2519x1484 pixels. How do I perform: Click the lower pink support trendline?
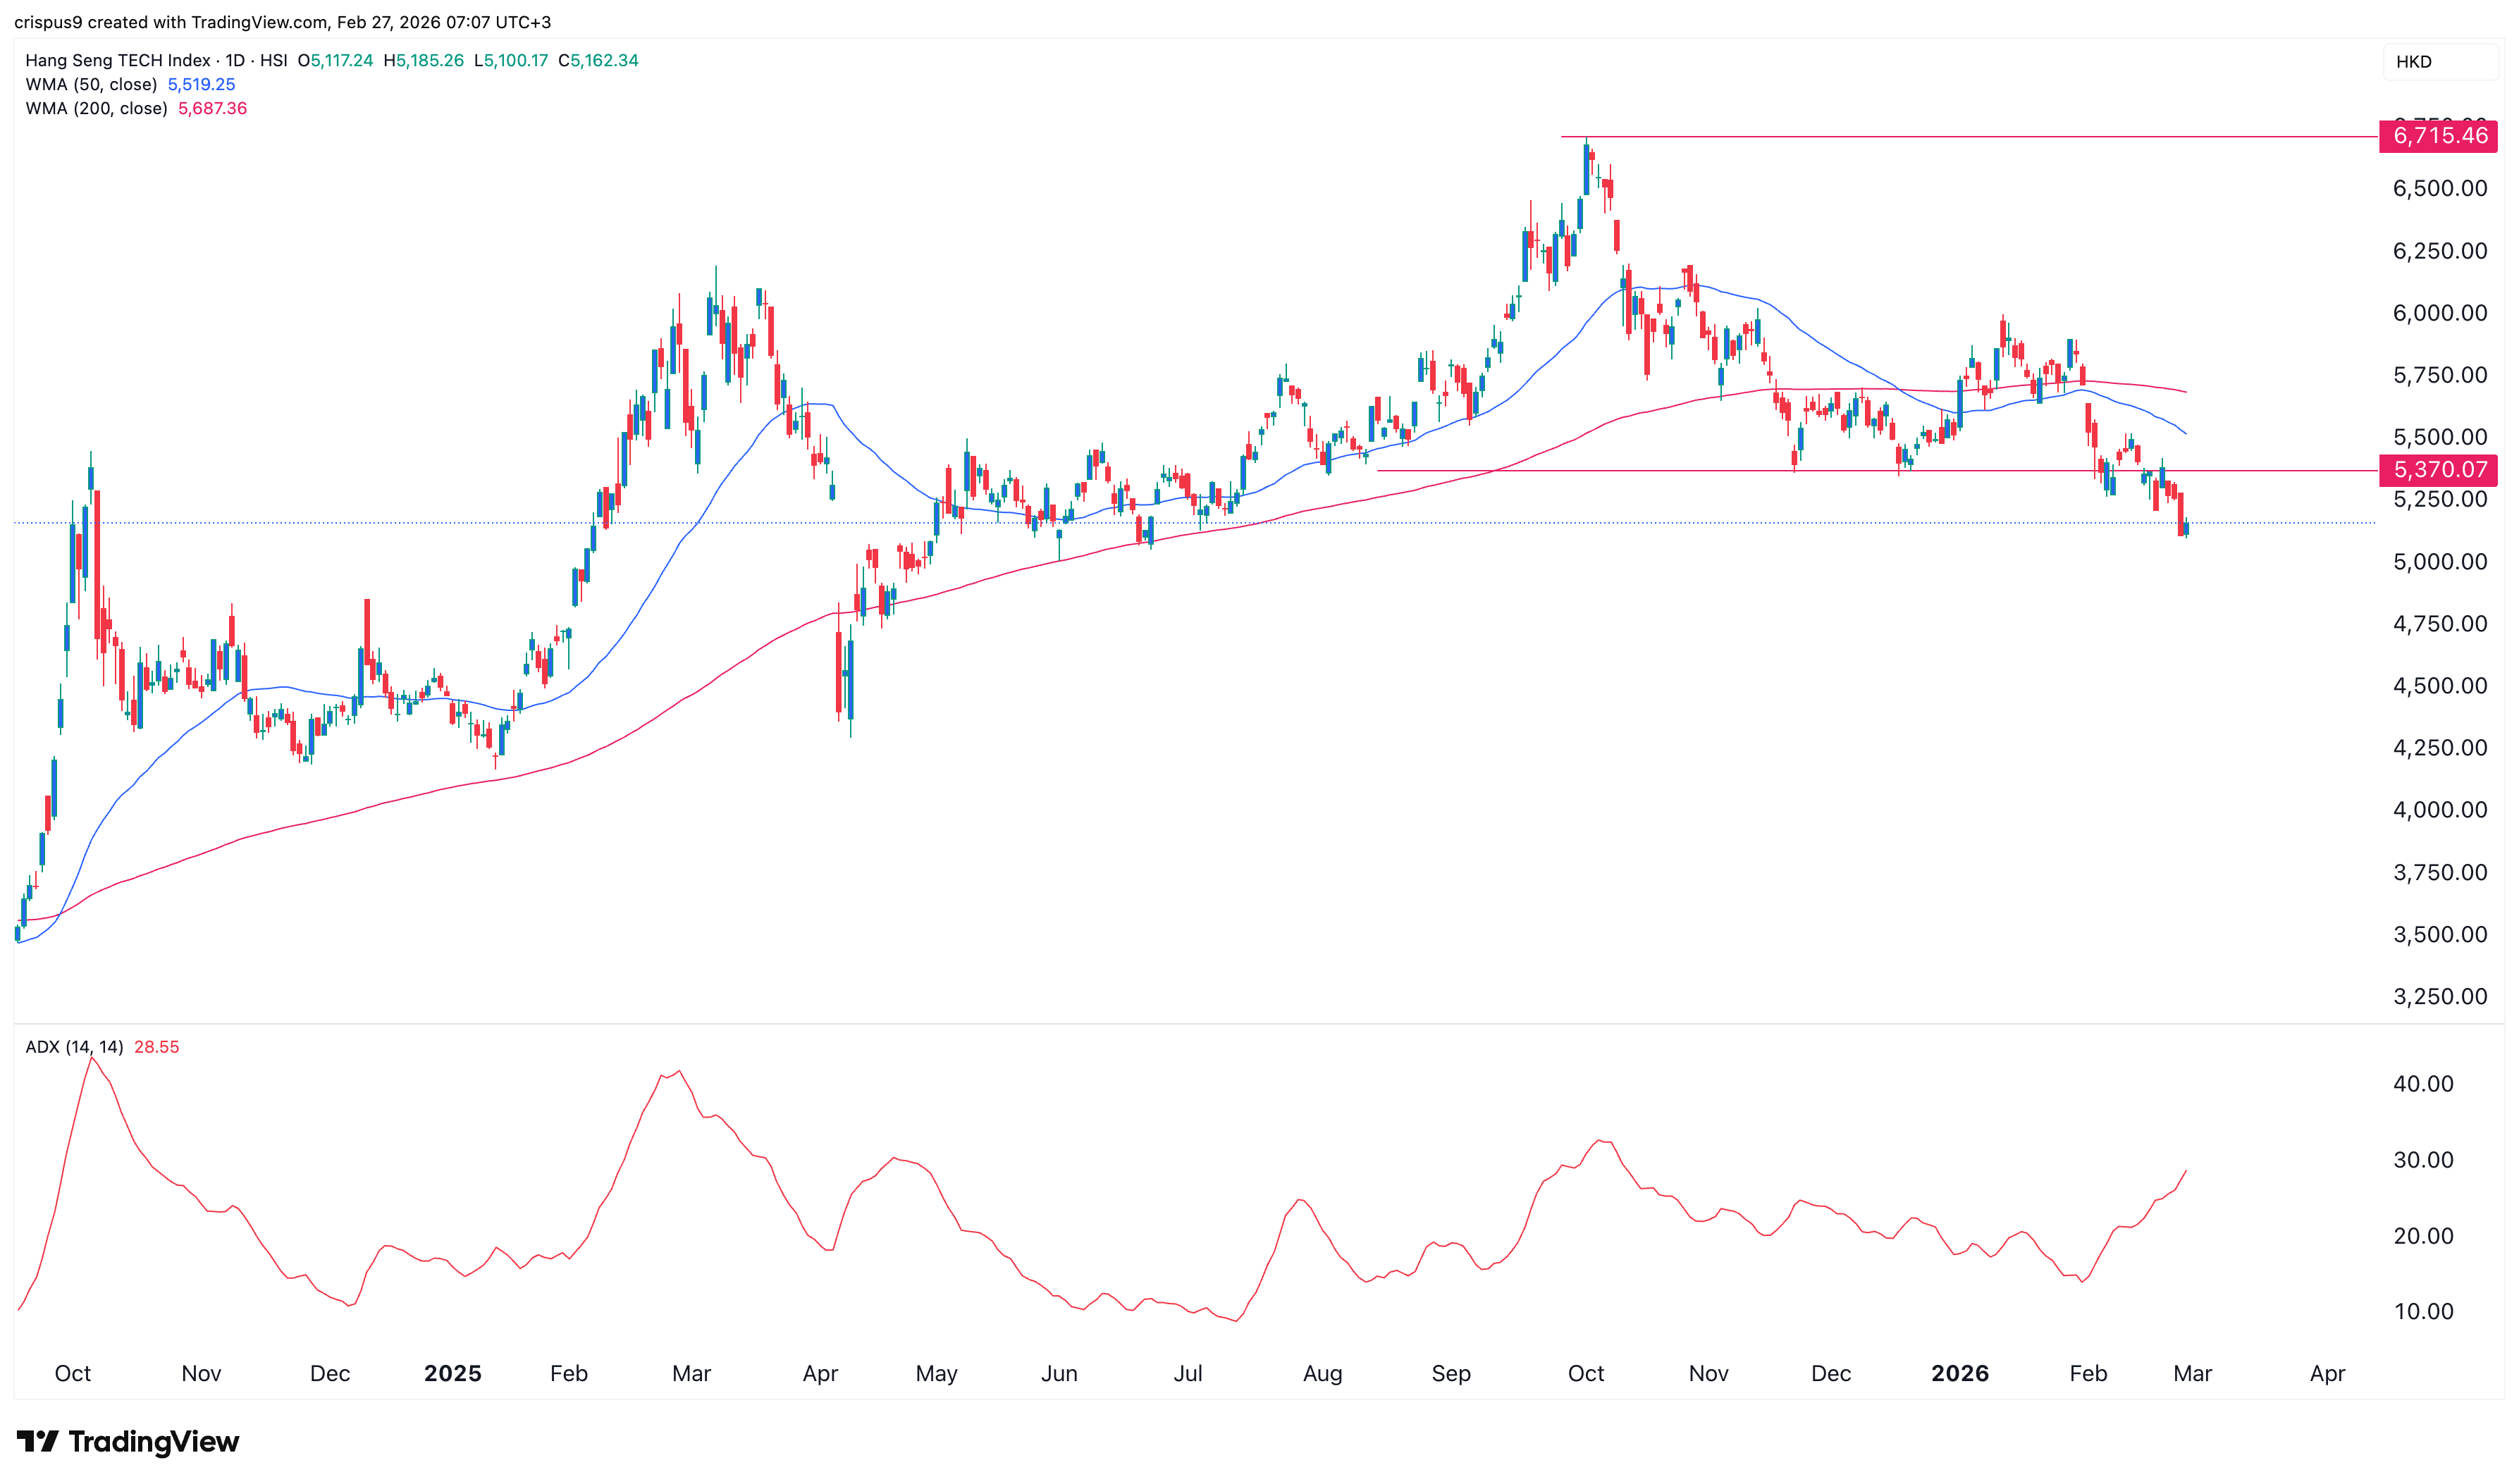[x=1700, y=470]
